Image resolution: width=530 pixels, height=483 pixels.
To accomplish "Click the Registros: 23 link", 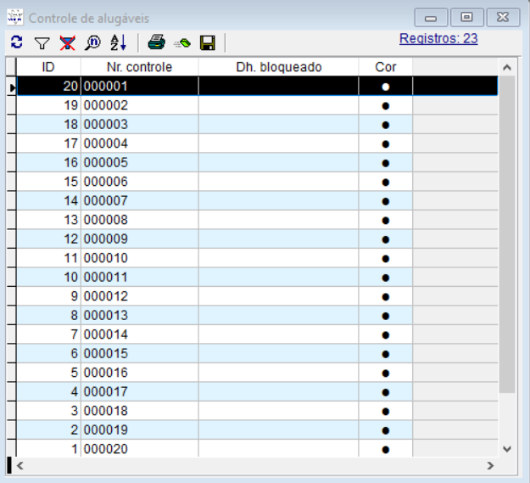I will click(438, 39).
